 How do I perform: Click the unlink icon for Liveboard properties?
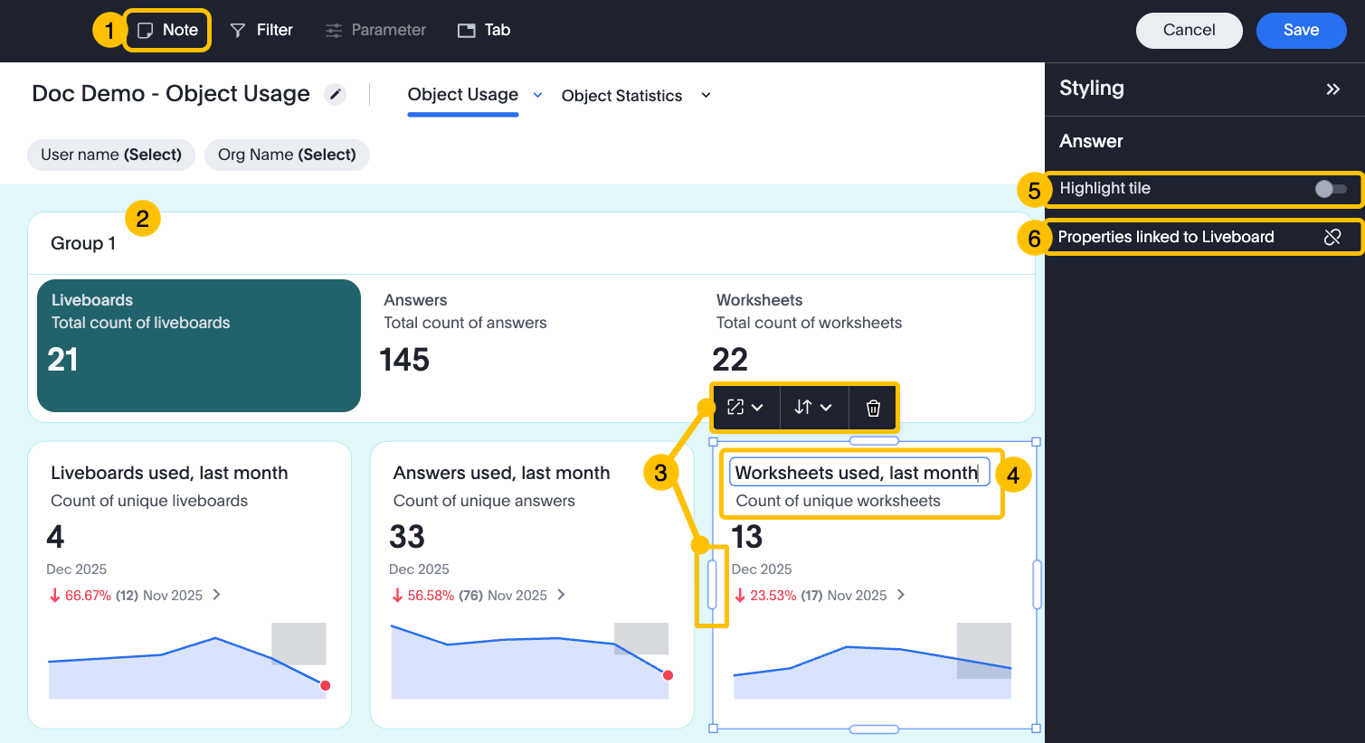[1332, 237]
